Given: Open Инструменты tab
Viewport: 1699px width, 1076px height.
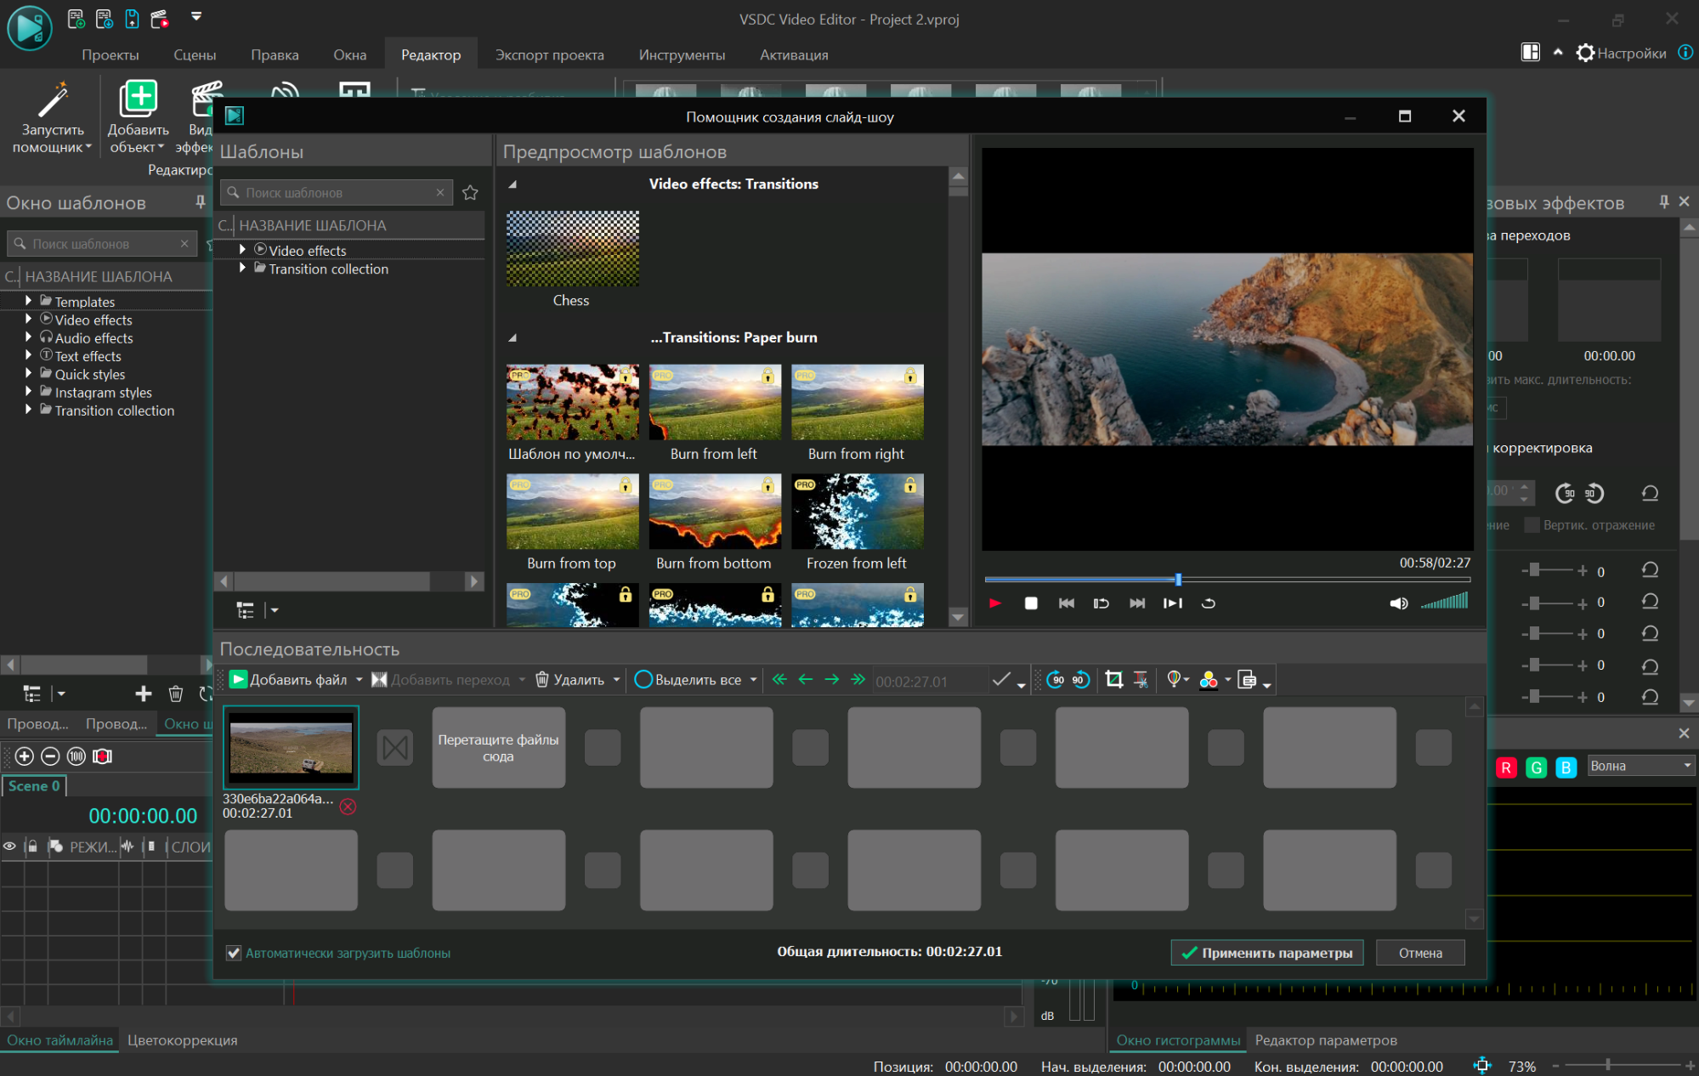Looking at the screenshot, I should tap(682, 54).
